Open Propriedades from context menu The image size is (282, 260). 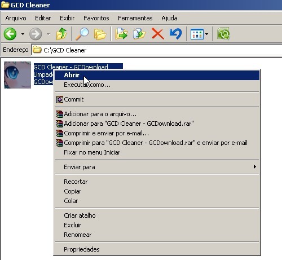point(157,249)
